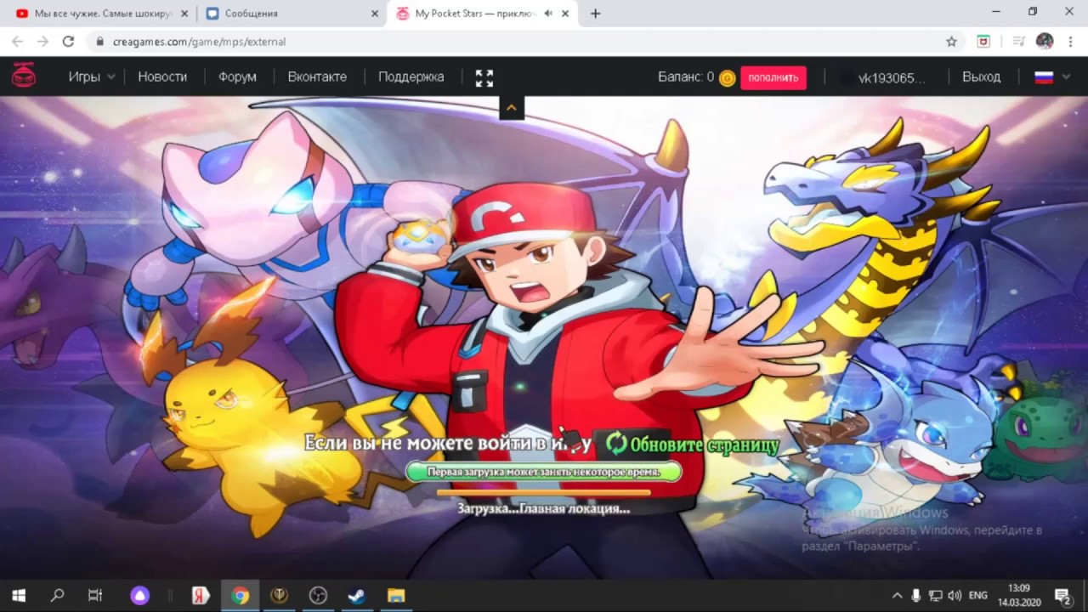Viewport: 1088px width, 612px height.
Task: Click the пополнить balance button
Action: 773,77
